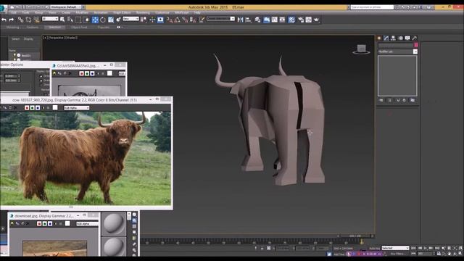Image resolution: width=464 pixels, height=261 pixels.
Task: Click the pink object color swatch
Action: pos(415,45)
